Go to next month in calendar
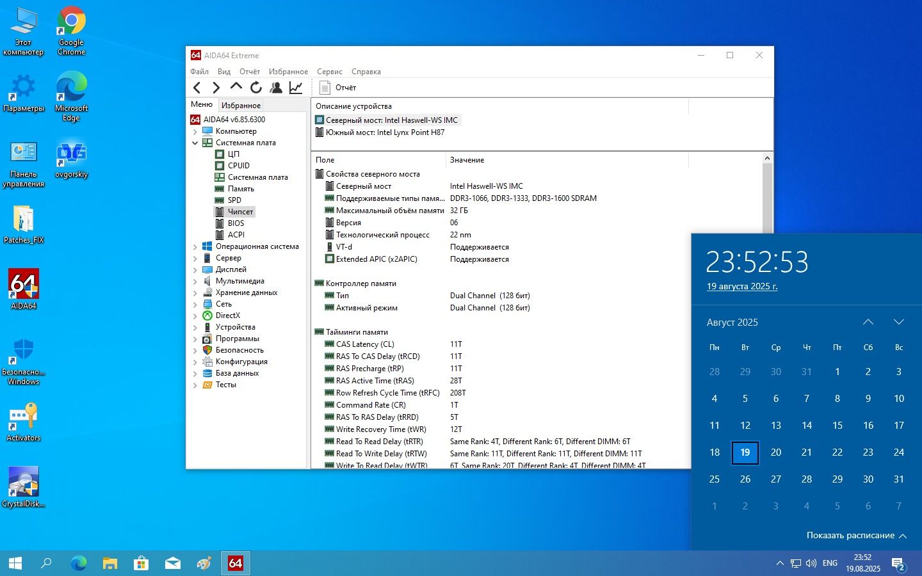The width and height of the screenshot is (922, 576). pyautogui.click(x=899, y=322)
